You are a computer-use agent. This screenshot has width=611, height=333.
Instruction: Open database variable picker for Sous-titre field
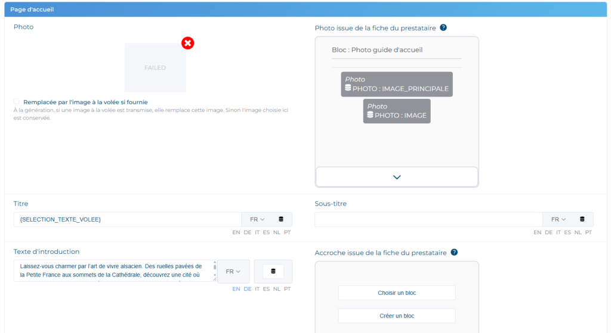[x=582, y=219]
